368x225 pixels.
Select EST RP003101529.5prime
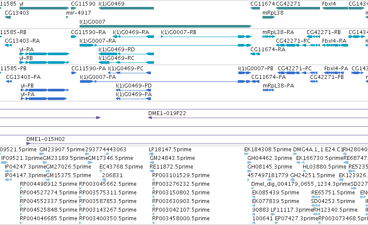[181, 176]
